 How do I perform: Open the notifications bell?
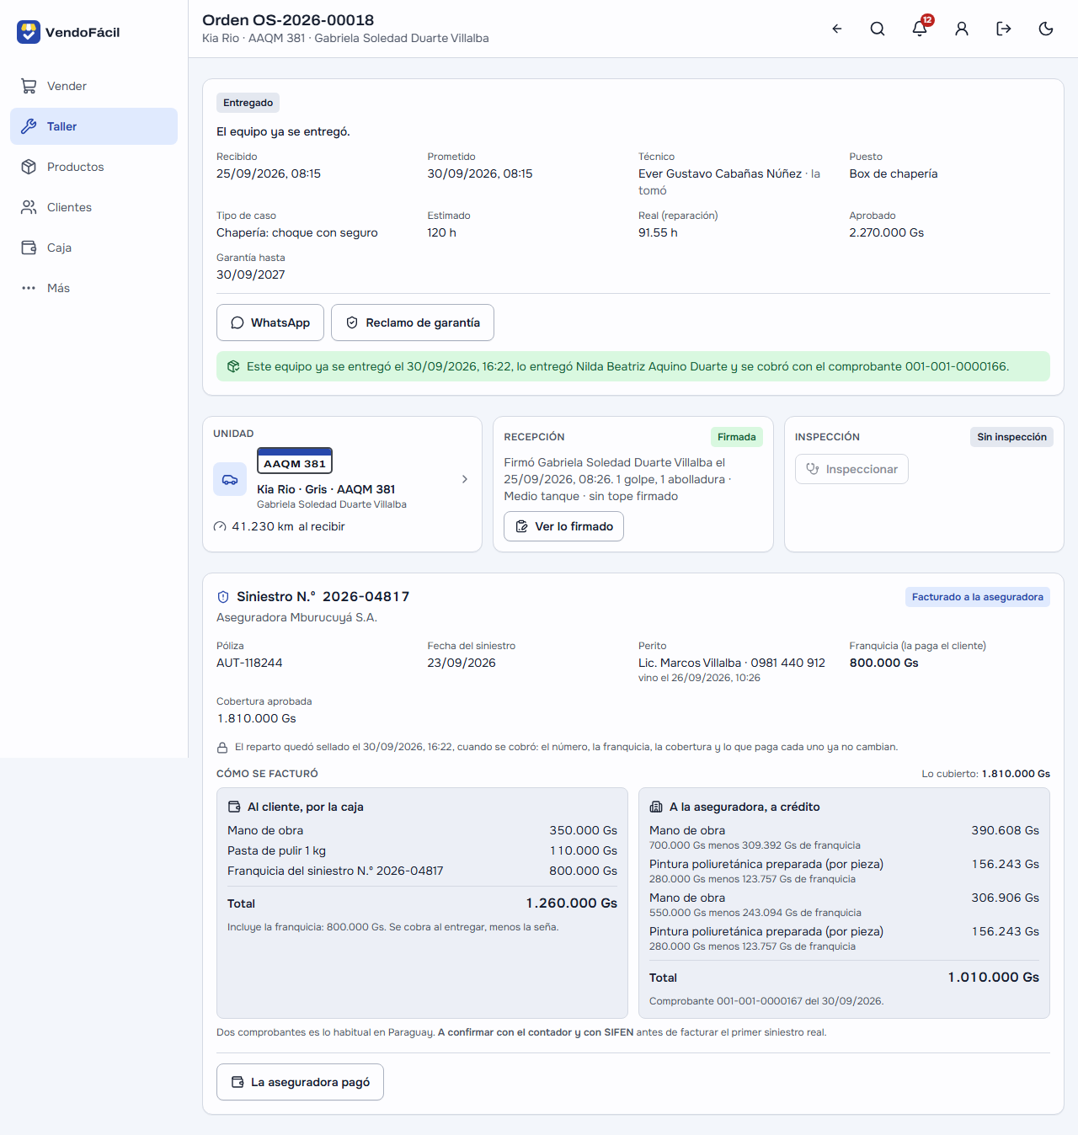pos(920,29)
